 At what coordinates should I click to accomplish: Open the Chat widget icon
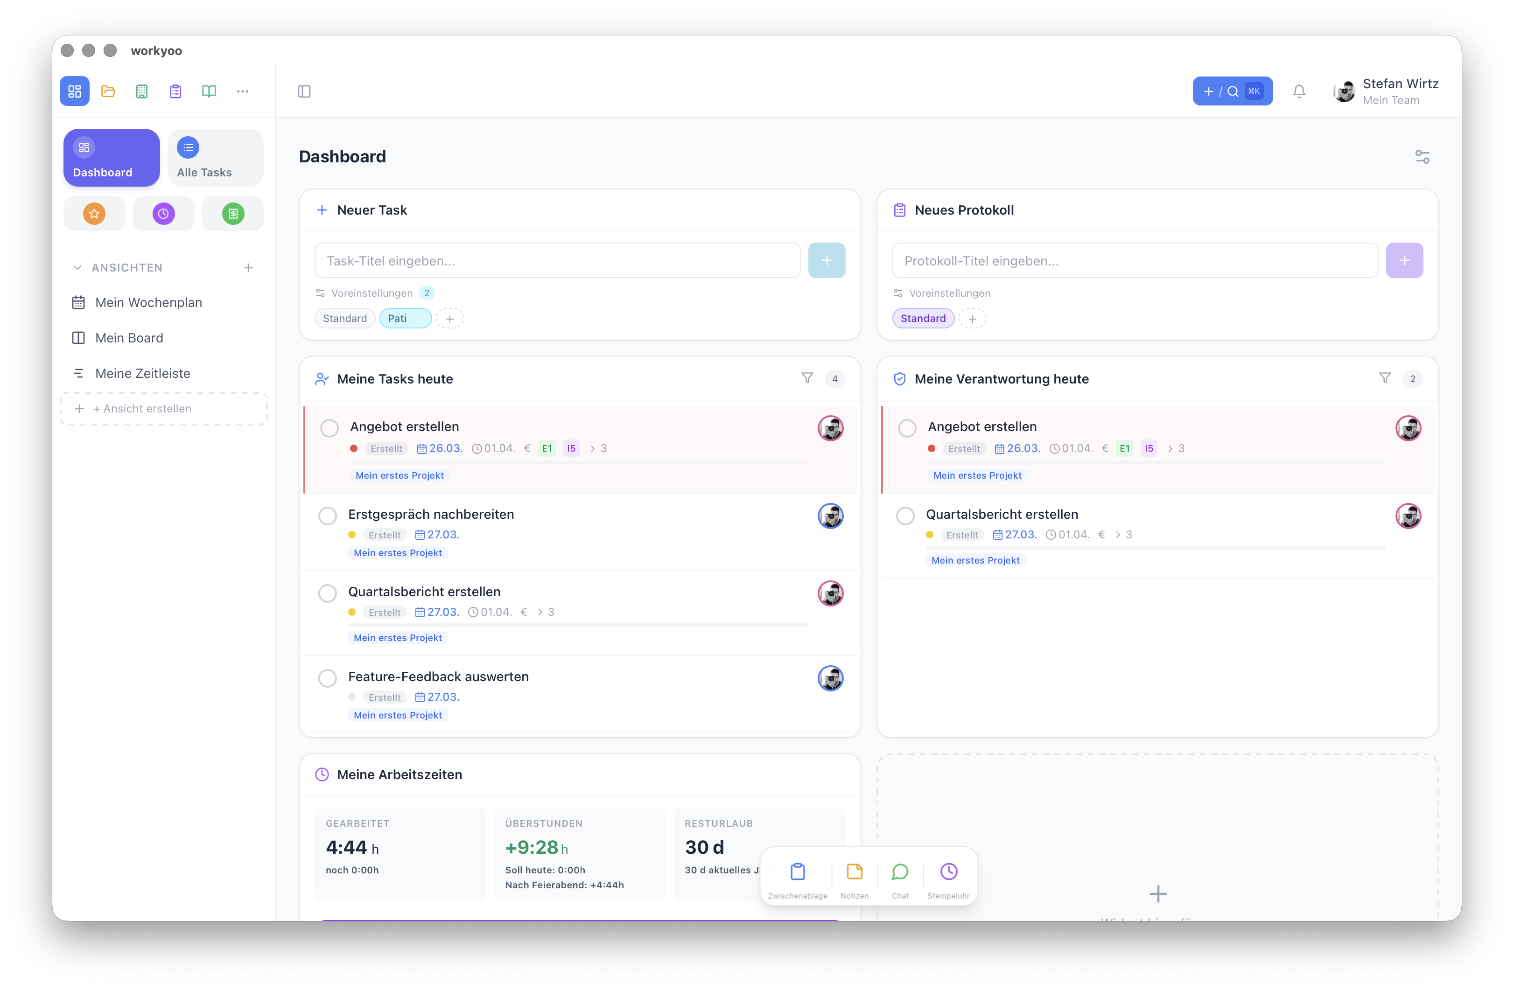coord(900,872)
